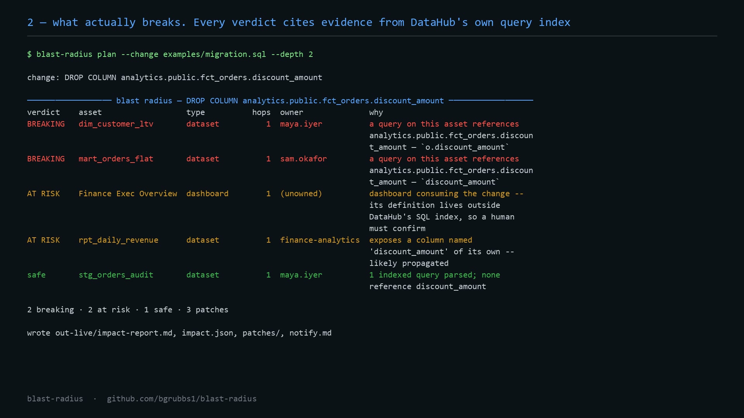744x418 pixels.
Task: Click the sam.okafor owner name
Action: click(x=303, y=159)
